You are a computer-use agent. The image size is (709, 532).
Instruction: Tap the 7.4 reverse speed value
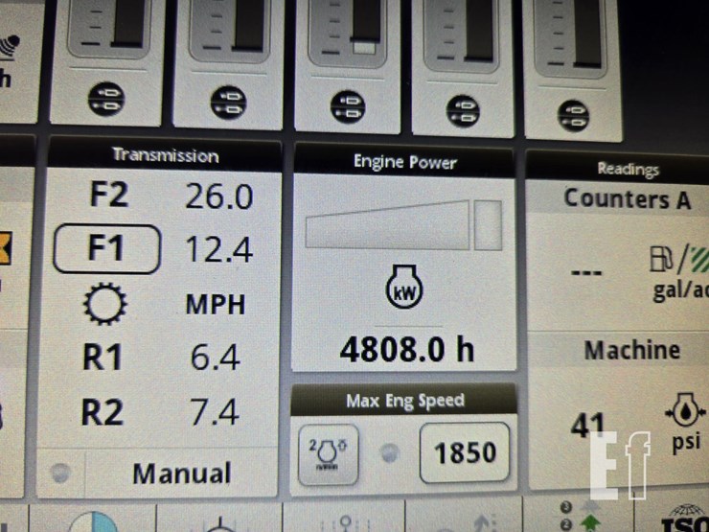coord(215,411)
